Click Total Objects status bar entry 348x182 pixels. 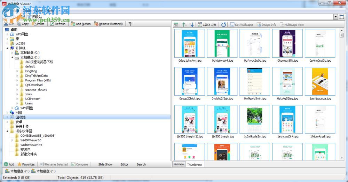[81, 177]
